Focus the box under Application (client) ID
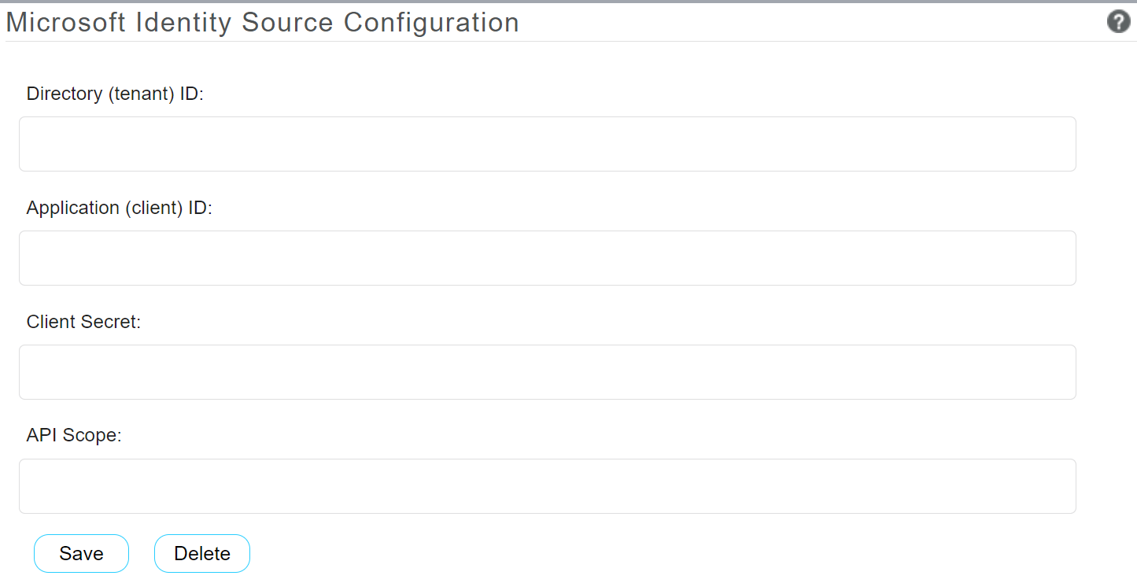 click(x=547, y=258)
